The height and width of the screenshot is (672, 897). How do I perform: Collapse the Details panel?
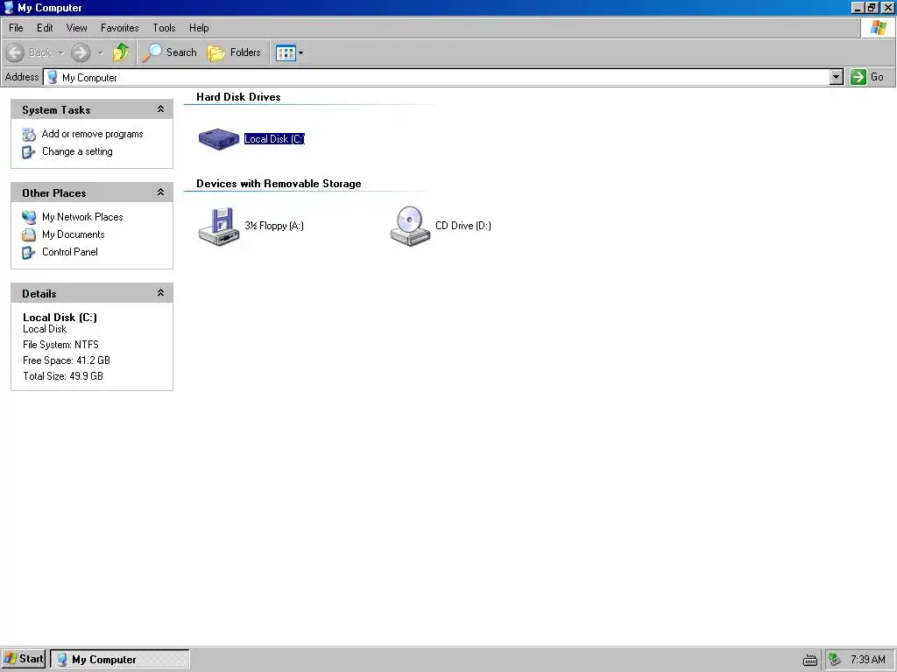[161, 292]
